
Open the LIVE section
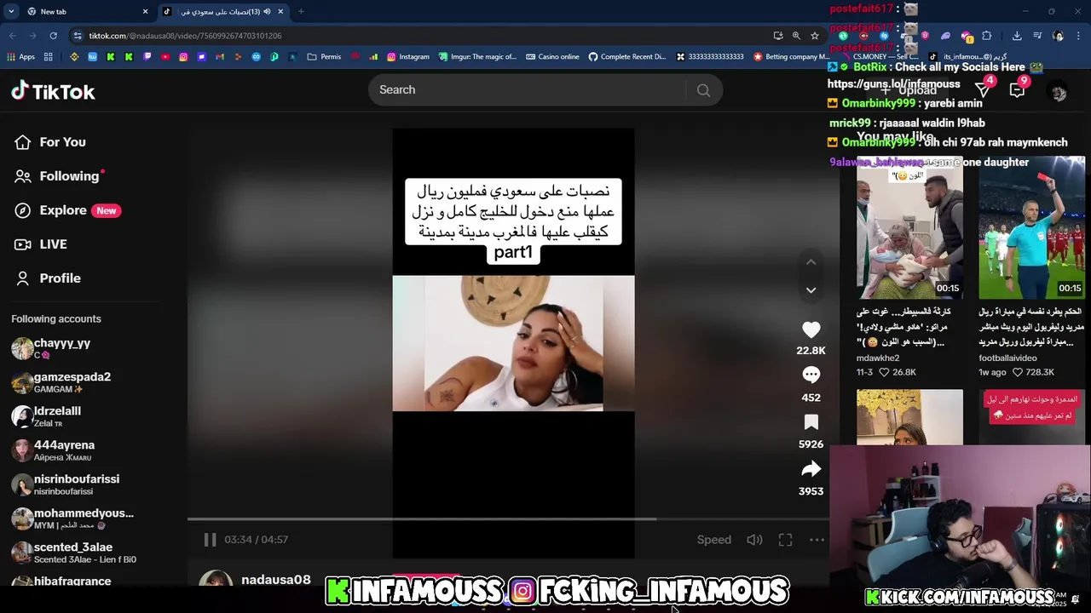coord(41,244)
